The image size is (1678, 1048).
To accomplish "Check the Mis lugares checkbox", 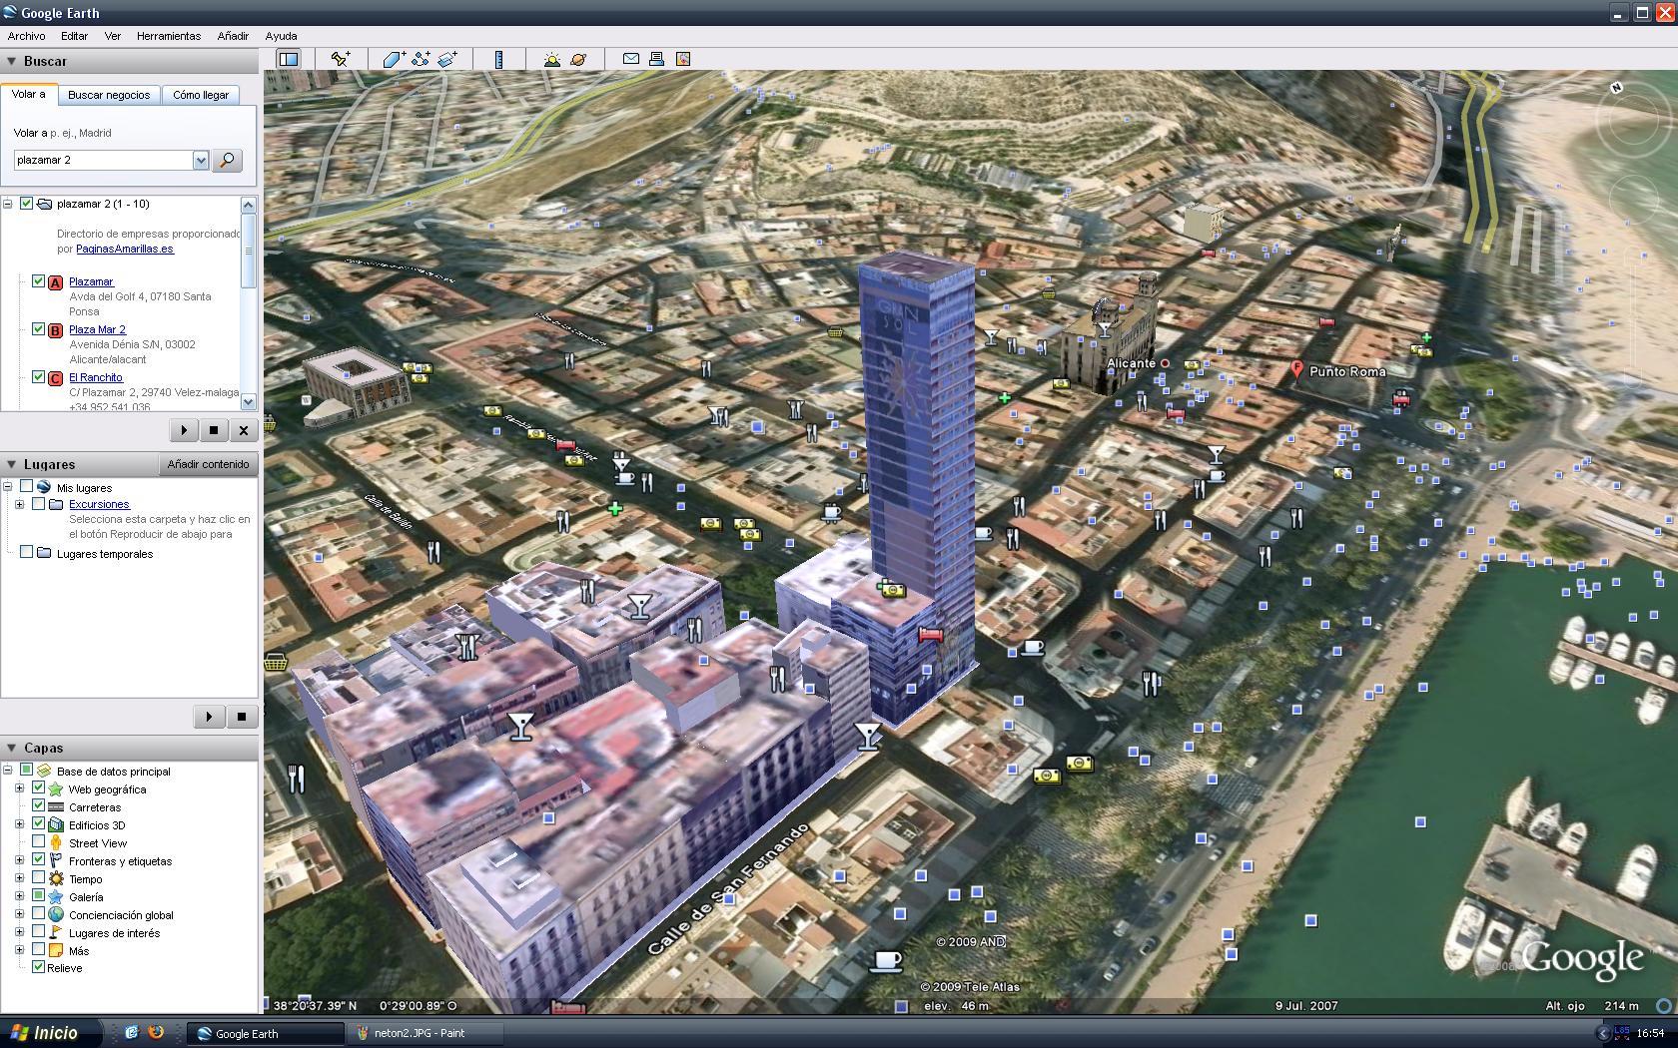I will point(27,487).
